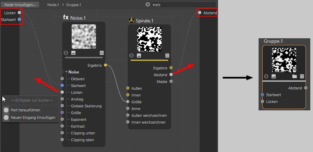Screen dimensions: 313x152
Task: Collapse the Noise parameter group triangle
Action: click(x=67, y=72)
